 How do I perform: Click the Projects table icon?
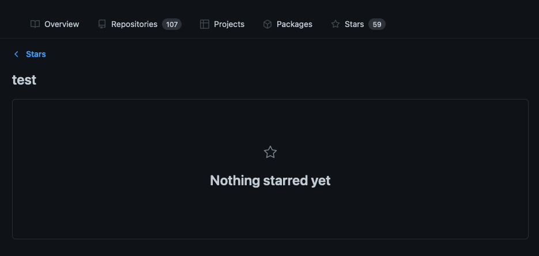tap(205, 24)
